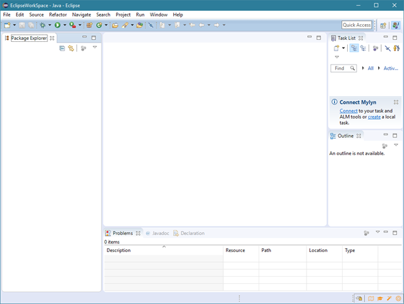Switch to the Javadoc tab
The width and height of the screenshot is (404, 304).
pyautogui.click(x=157, y=233)
